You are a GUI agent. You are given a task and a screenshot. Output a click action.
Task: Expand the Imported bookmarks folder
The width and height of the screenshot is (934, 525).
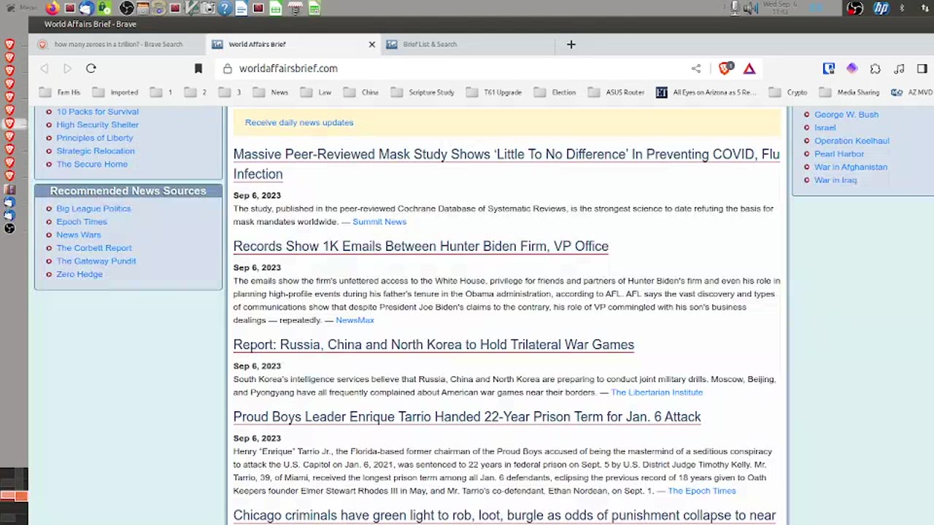pos(115,93)
